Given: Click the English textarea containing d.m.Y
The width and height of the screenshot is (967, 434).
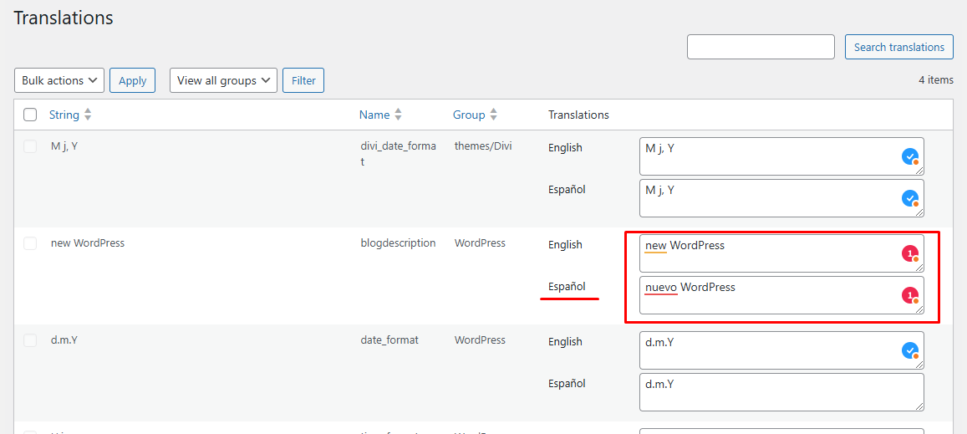Looking at the screenshot, I should point(781,350).
